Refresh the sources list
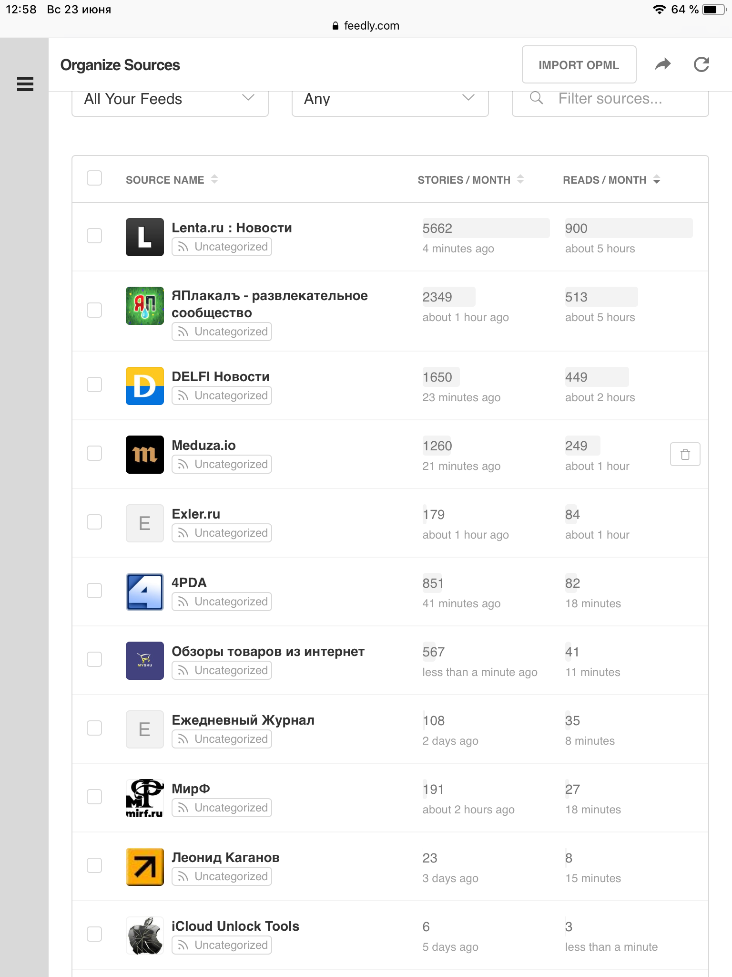 click(x=701, y=64)
